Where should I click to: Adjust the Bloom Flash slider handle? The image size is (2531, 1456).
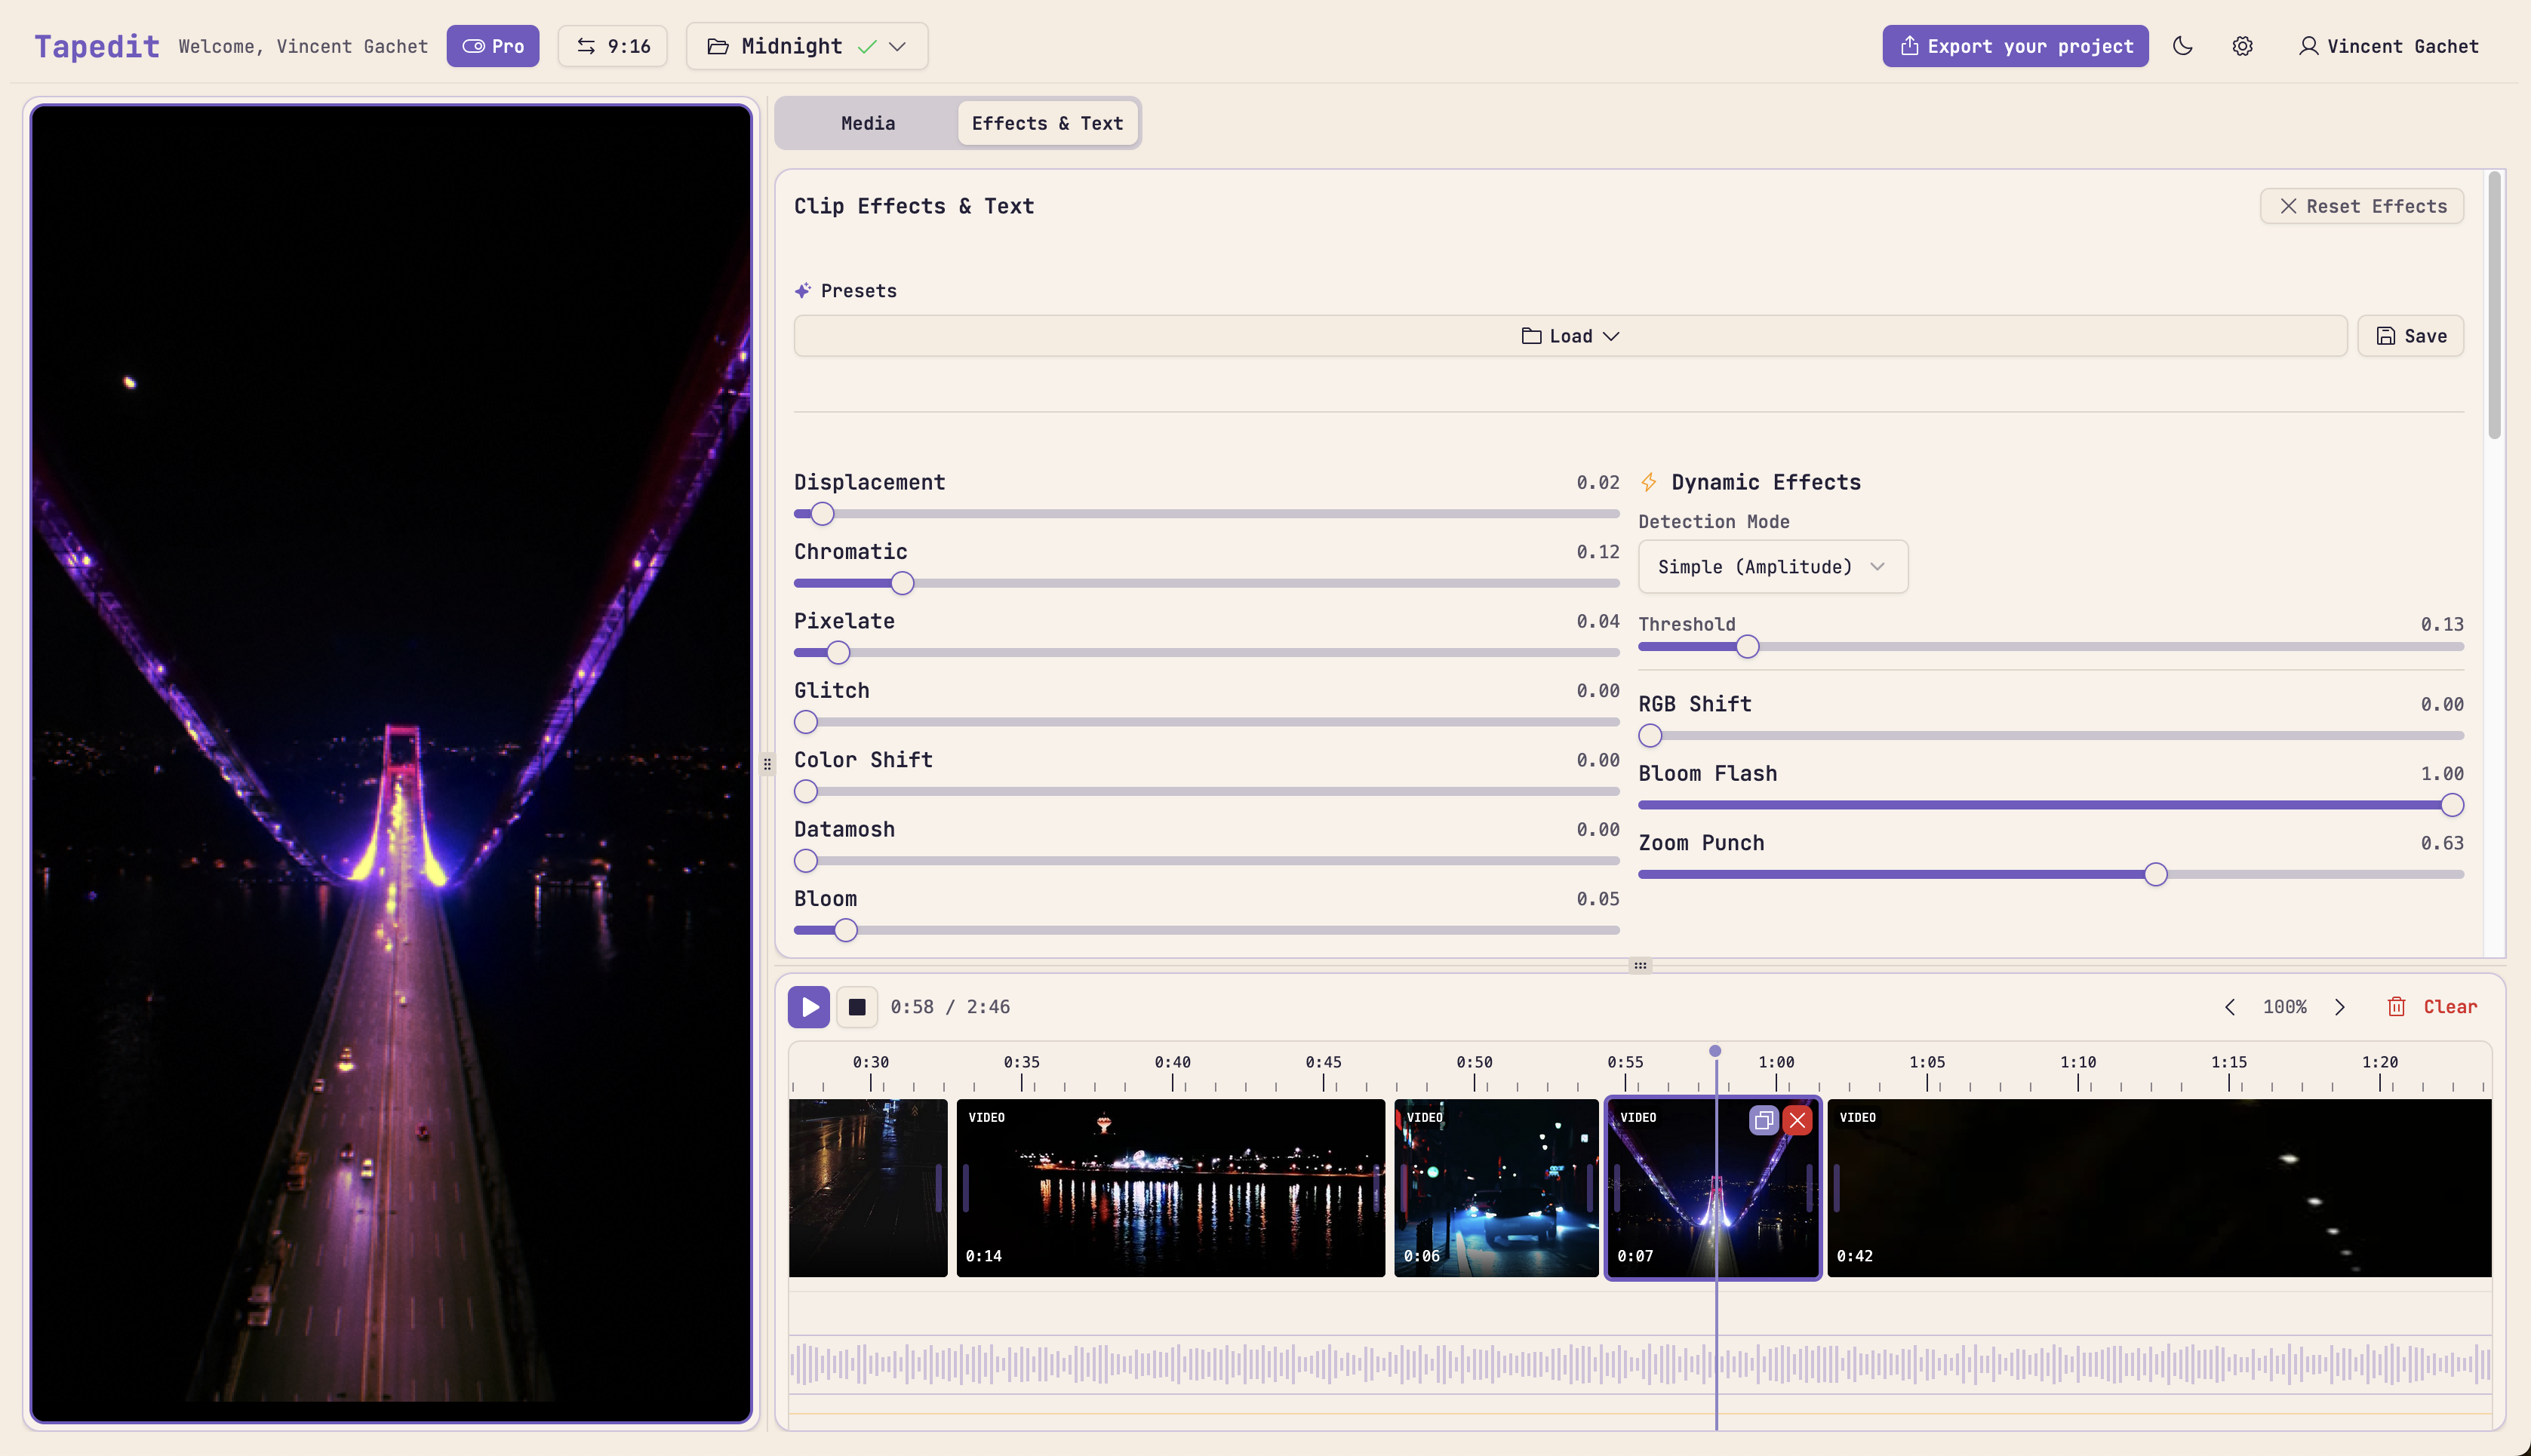tap(2452, 804)
